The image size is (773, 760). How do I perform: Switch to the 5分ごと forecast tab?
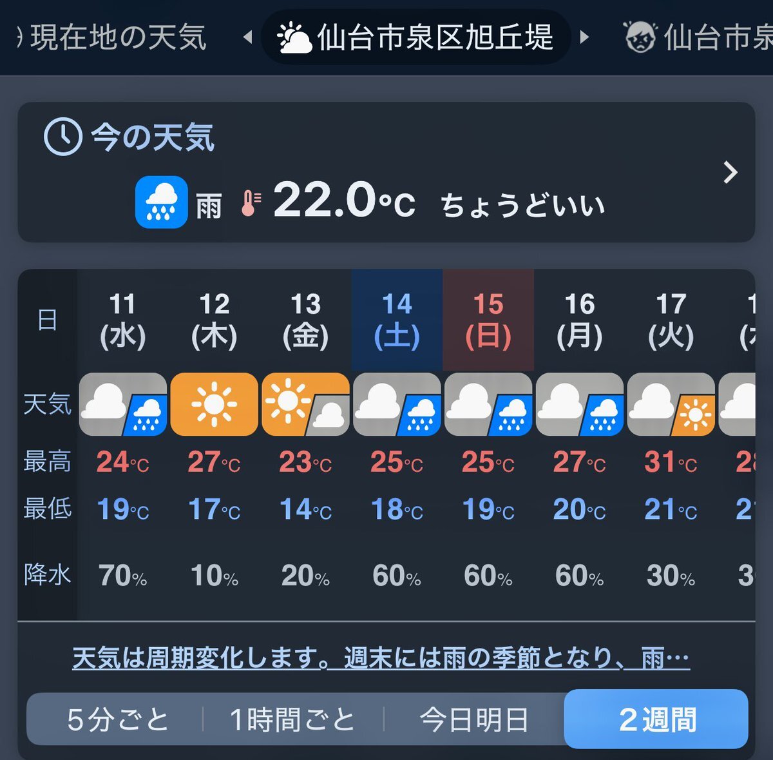(x=118, y=719)
